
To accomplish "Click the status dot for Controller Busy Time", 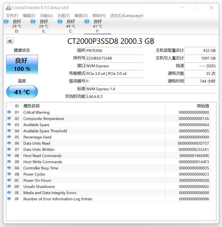I will coord(9,168).
